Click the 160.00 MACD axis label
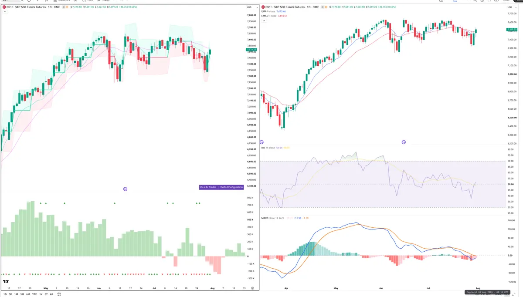This screenshot has height=297, width=523. click(x=511, y=220)
